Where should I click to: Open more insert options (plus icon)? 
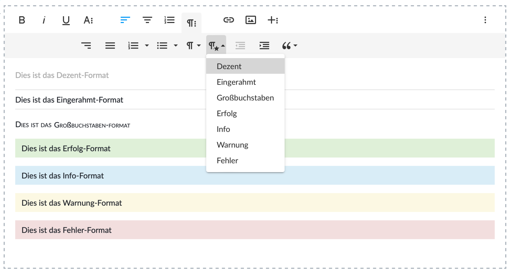[273, 20]
